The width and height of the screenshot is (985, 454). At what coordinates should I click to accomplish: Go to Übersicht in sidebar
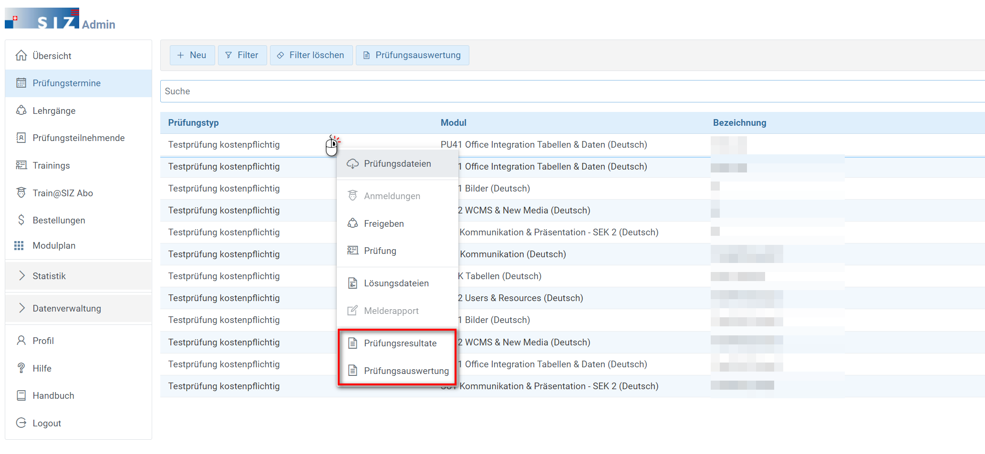[x=78, y=55]
